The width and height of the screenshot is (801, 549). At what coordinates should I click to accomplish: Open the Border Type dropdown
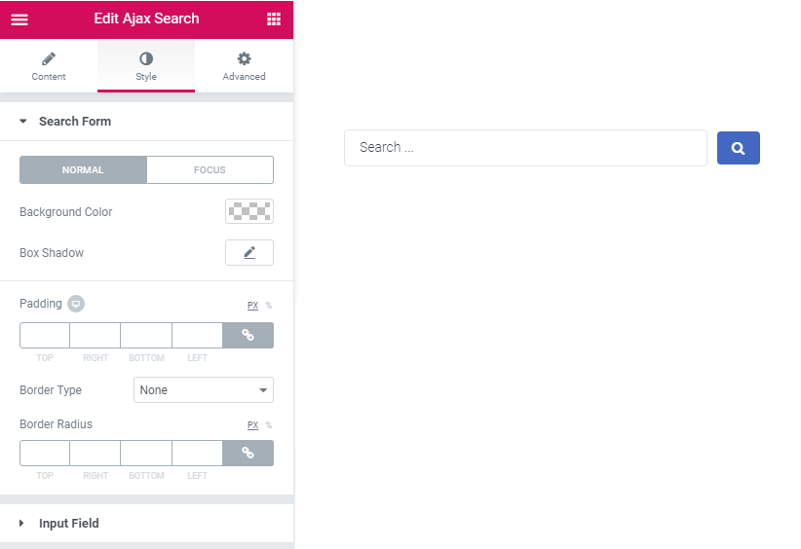tap(204, 389)
